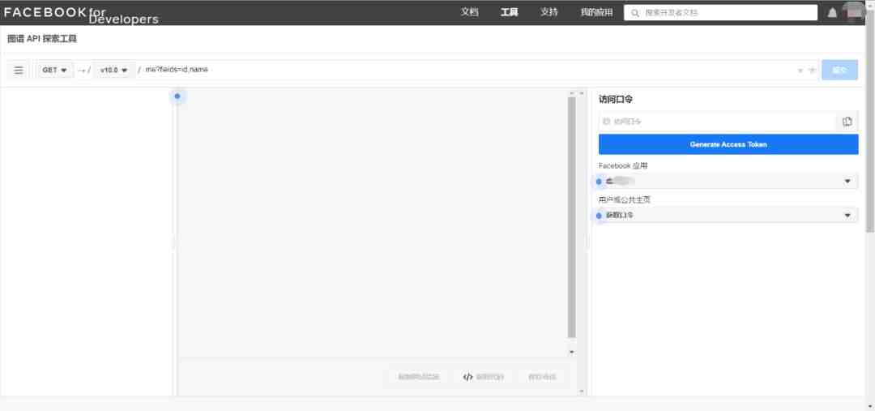Click the plus icon in query bar
875x411 pixels.
coord(812,71)
